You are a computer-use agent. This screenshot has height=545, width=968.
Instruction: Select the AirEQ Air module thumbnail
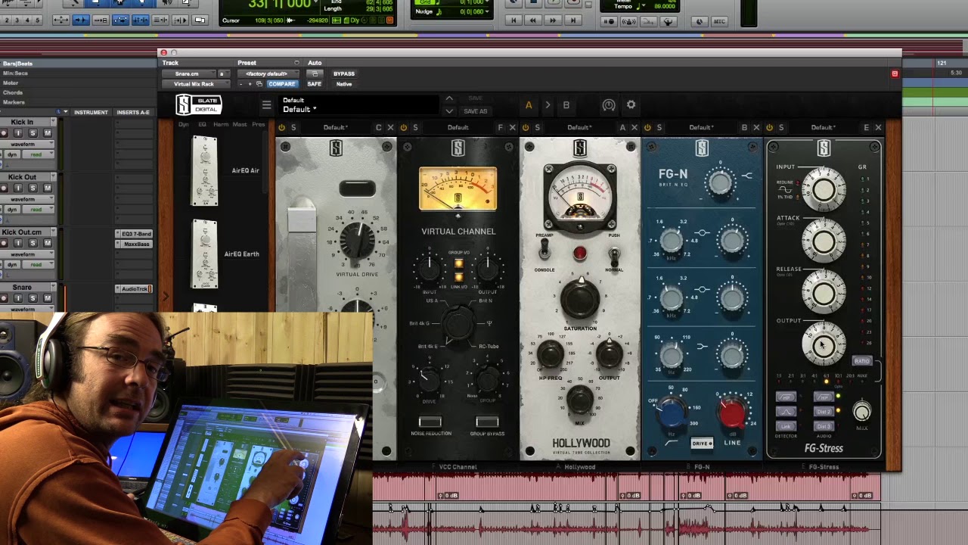[x=205, y=171]
